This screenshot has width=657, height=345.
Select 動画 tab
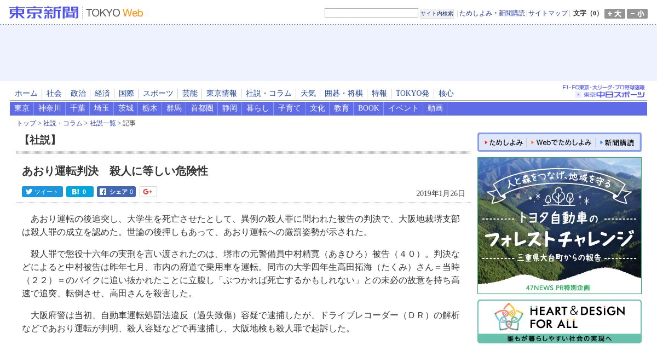[x=435, y=108]
